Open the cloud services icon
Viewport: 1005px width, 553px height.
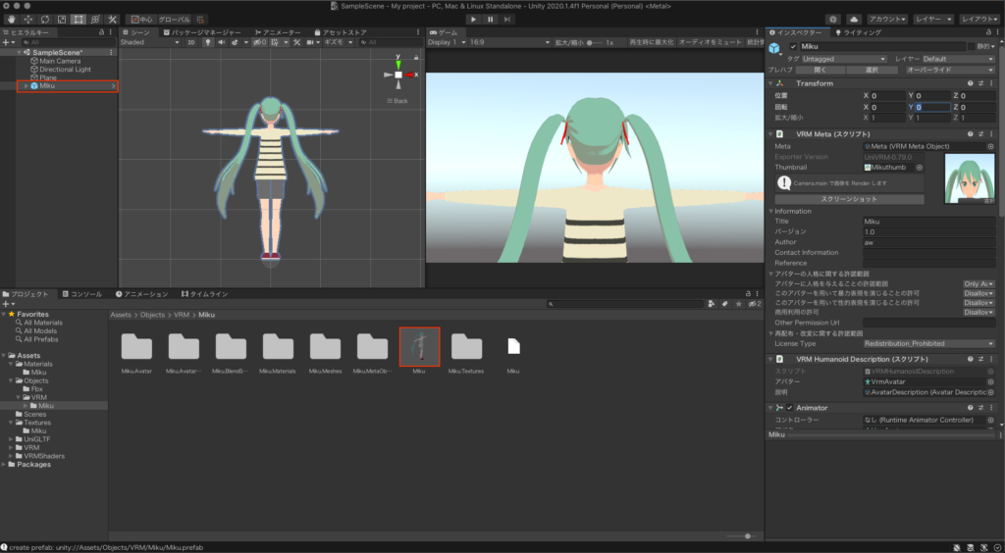(x=853, y=19)
